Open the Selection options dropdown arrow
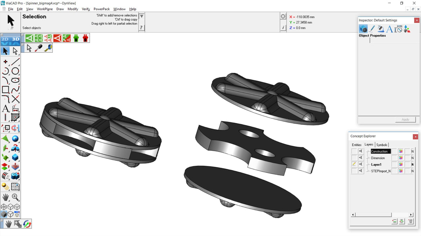421x236 pixels. click(142, 16)
